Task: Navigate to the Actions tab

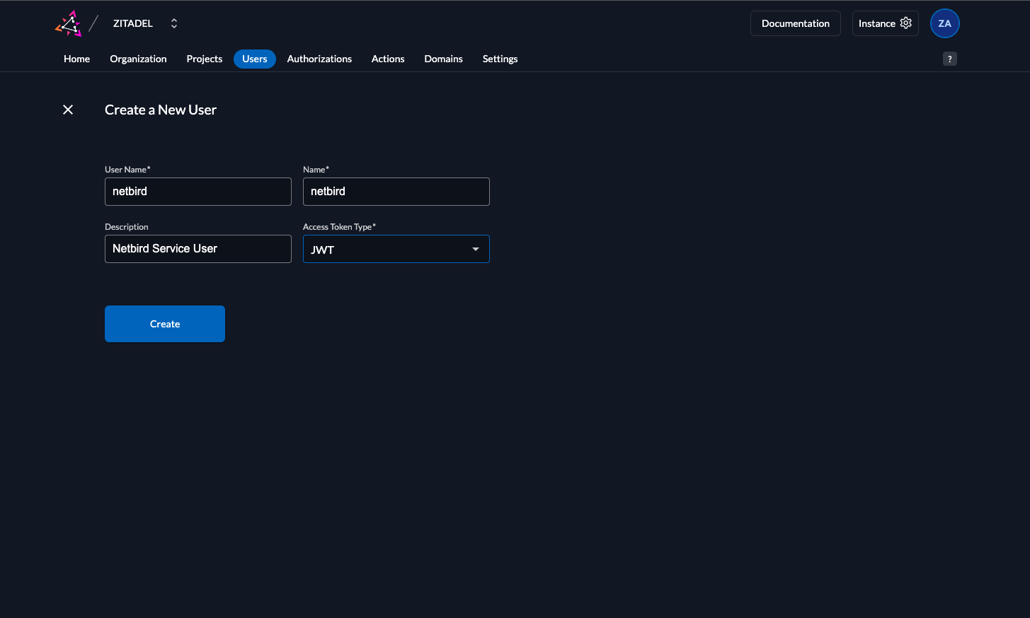Action: 388,59
